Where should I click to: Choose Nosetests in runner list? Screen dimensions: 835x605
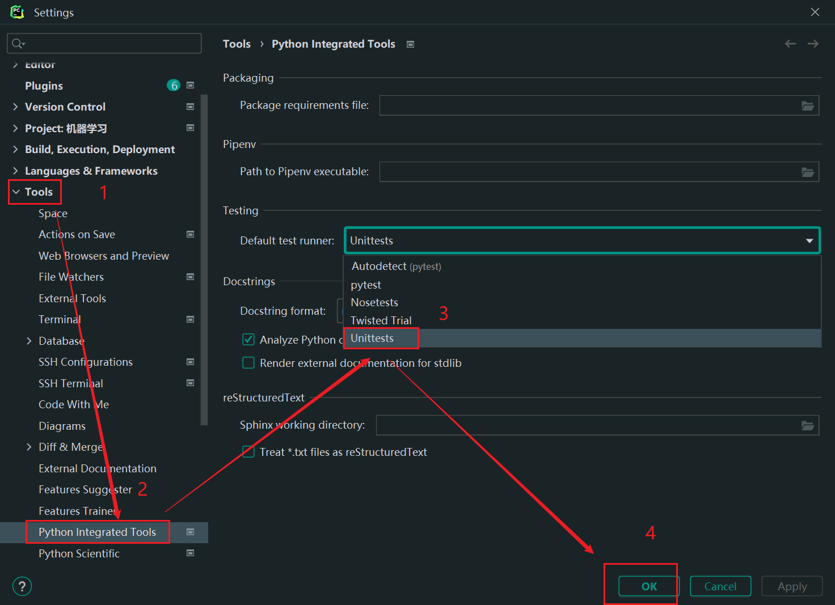(x=583, y=302)
